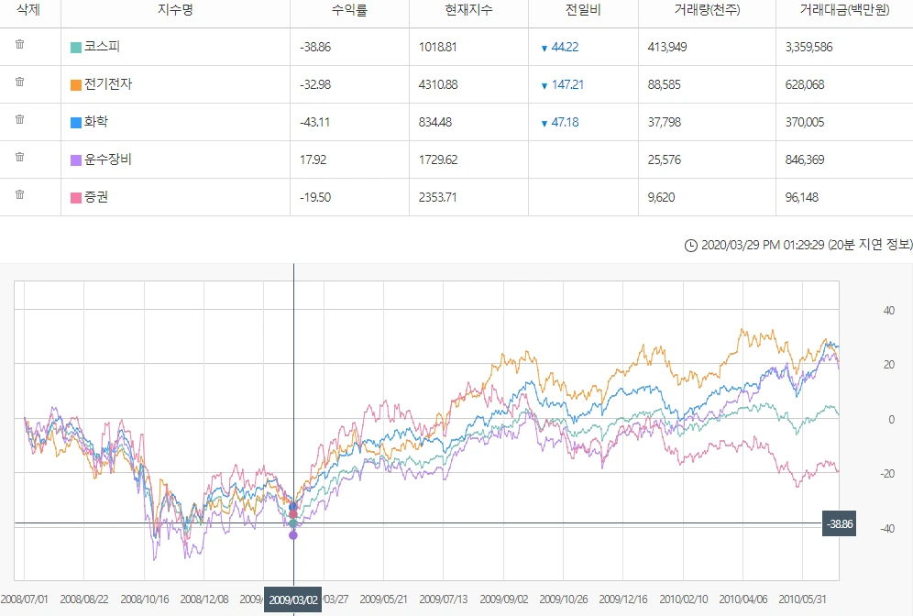Viewport: 913px width, 616px height.
Task: Click the -19.50 return value
Action: pyautogui.click(x=315, y=197)
